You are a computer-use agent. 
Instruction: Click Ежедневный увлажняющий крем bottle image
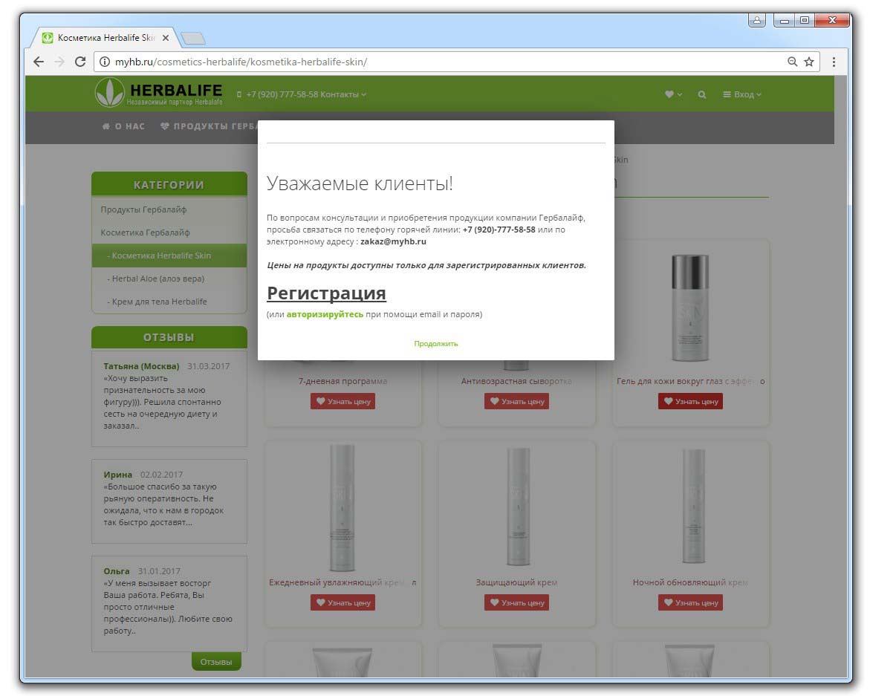(x=343, y=508)
